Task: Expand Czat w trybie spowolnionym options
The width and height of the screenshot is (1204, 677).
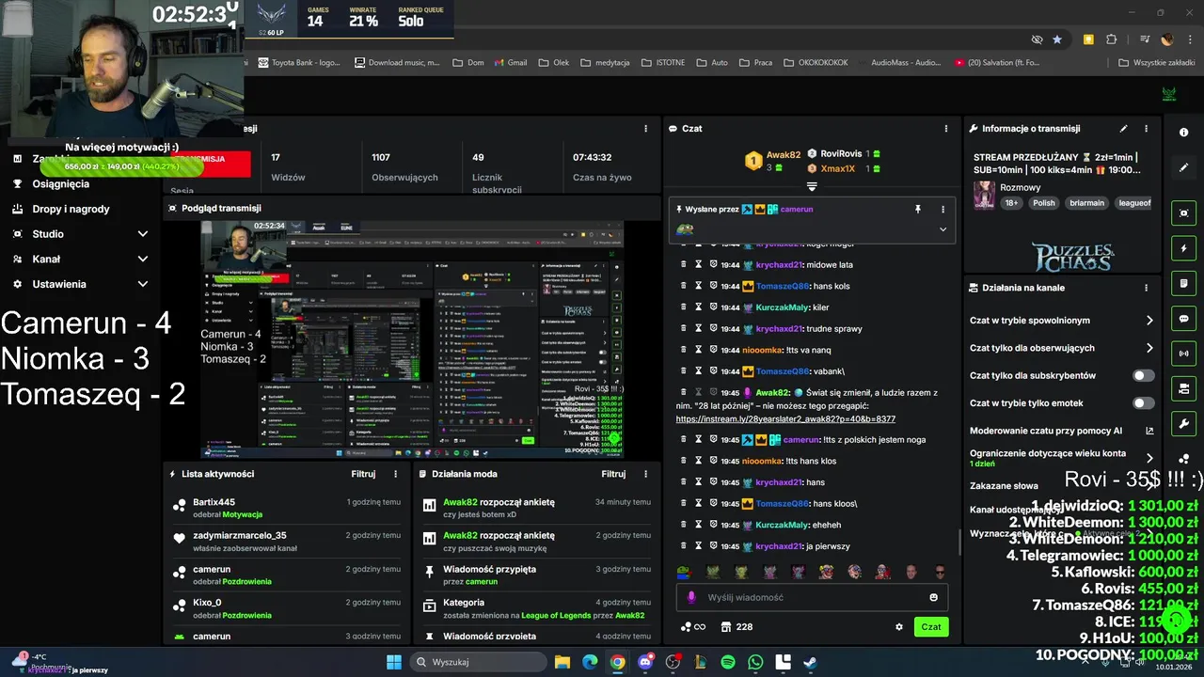Action: point(1149,321)
